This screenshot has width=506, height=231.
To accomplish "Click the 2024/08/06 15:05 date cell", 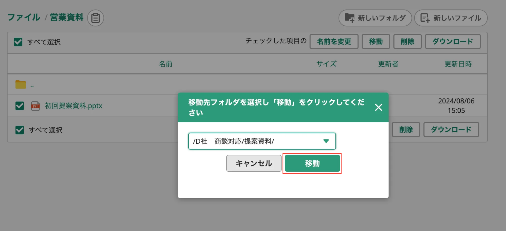I will point(456,106).
